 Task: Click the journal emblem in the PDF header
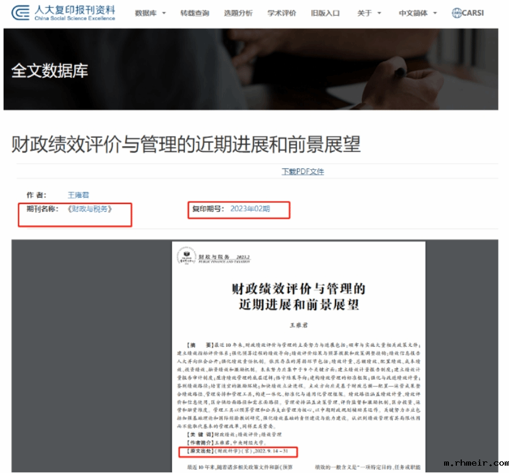[183, 256]
